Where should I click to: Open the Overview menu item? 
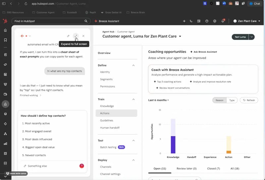pyautogui.click(x=104, y=53)
